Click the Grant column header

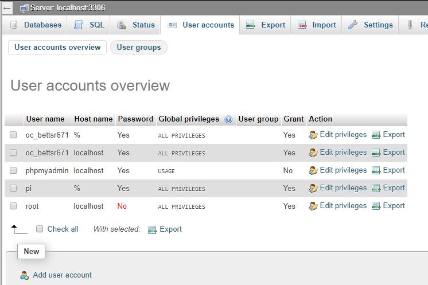[x=293, y=119]
